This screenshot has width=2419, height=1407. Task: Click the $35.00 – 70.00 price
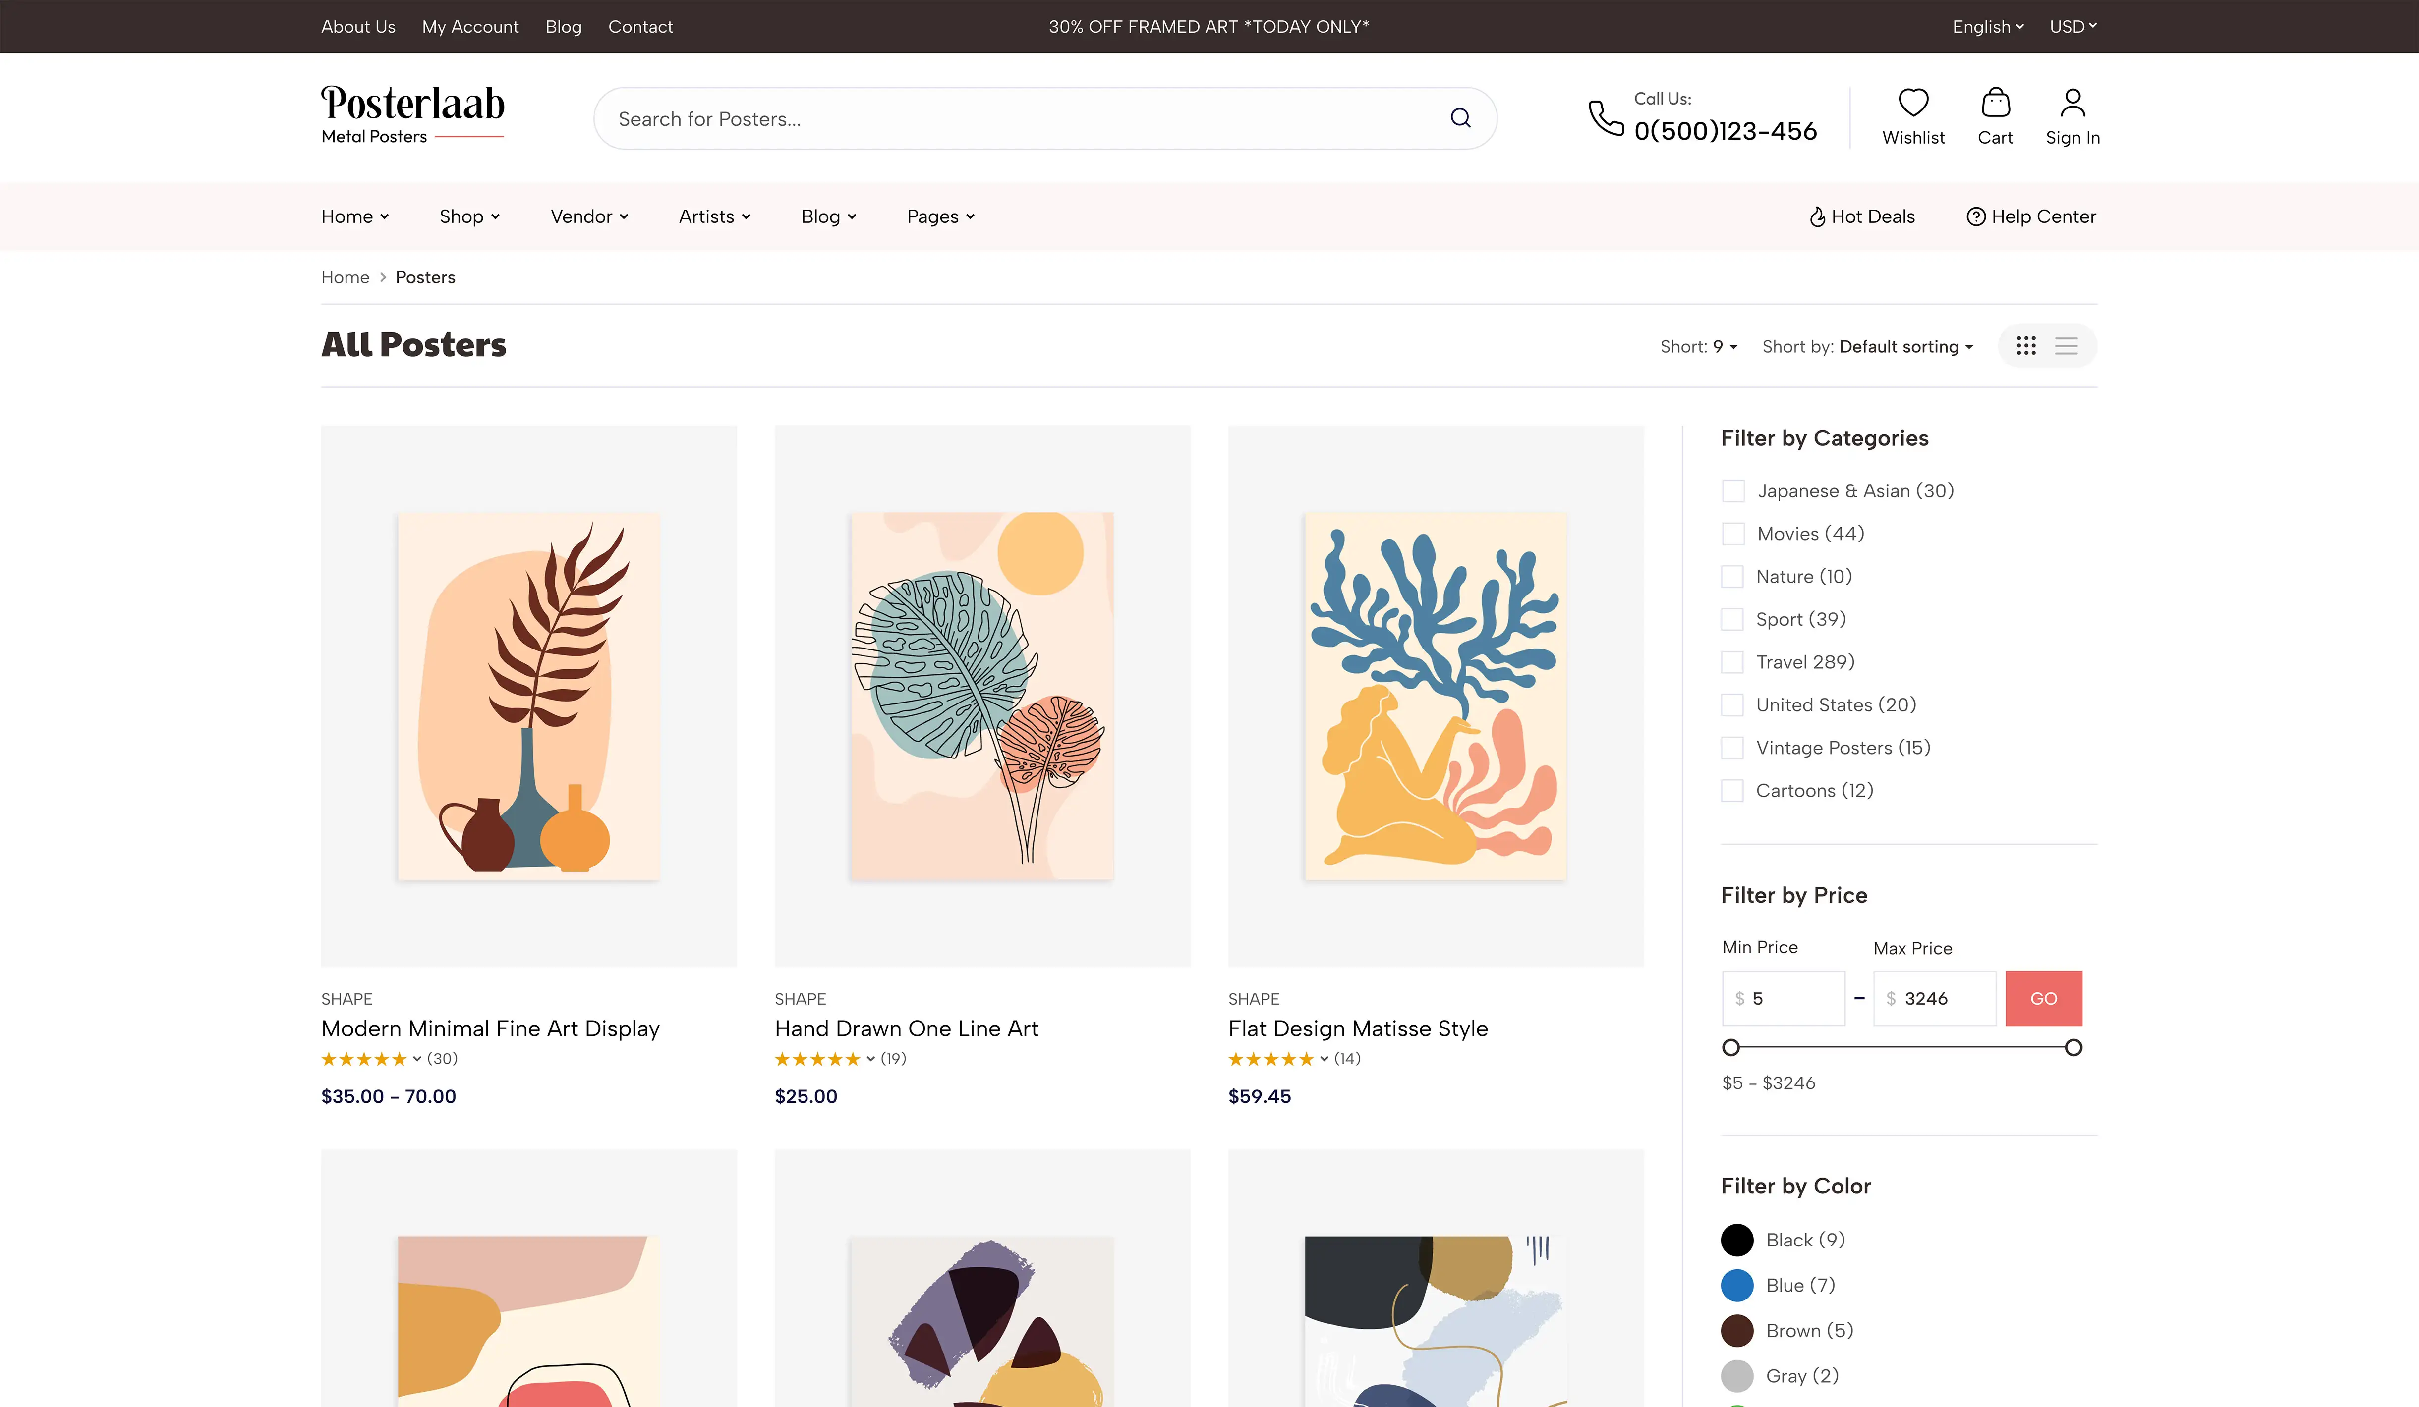click(388, 1096)
